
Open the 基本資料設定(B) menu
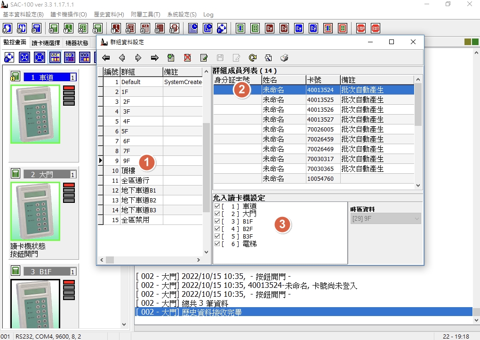coord(23,15)
